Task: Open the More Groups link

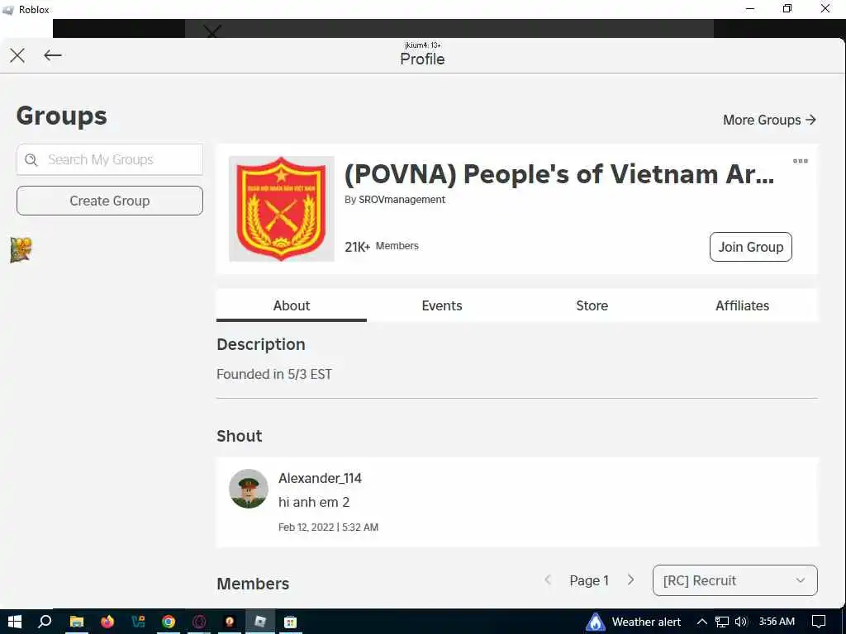Action: (769, 120)
